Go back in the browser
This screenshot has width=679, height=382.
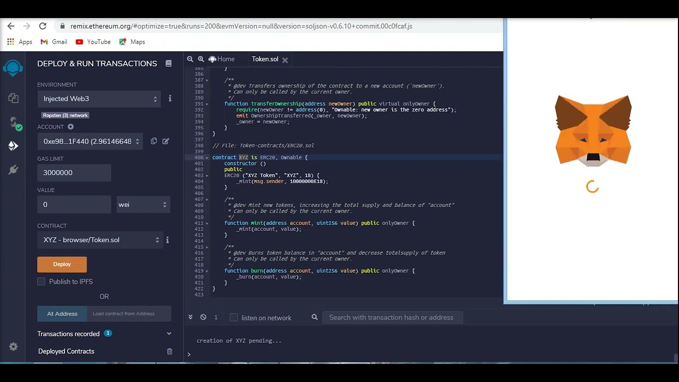point(11,26)
